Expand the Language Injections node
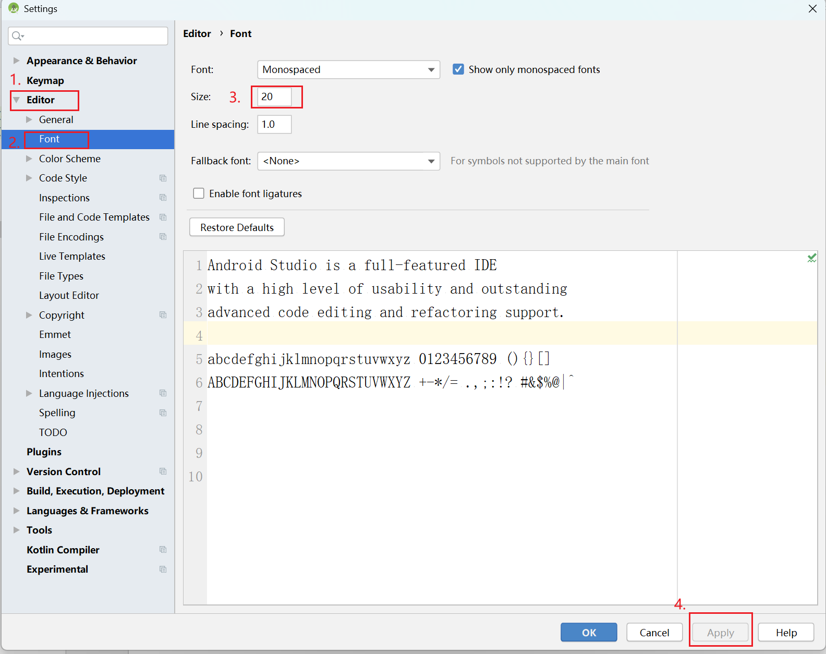The height and width of the screenshot is (654, 826). (x=29, y=393)
